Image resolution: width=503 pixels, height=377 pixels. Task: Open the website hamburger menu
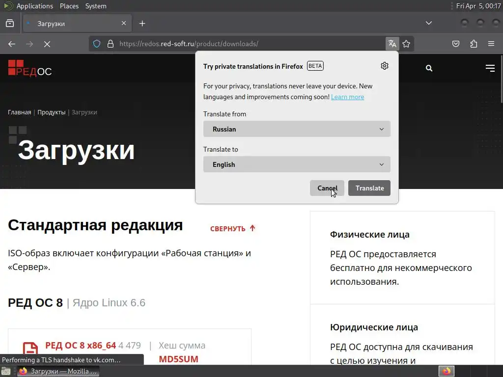(490, 68)
